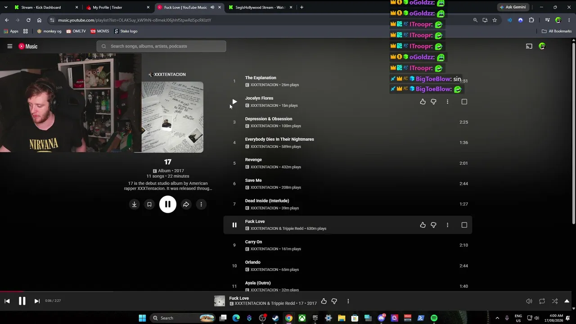
Task: Open the XXXTENTACION artist link above the cover
Action: [x=167, y=74]
